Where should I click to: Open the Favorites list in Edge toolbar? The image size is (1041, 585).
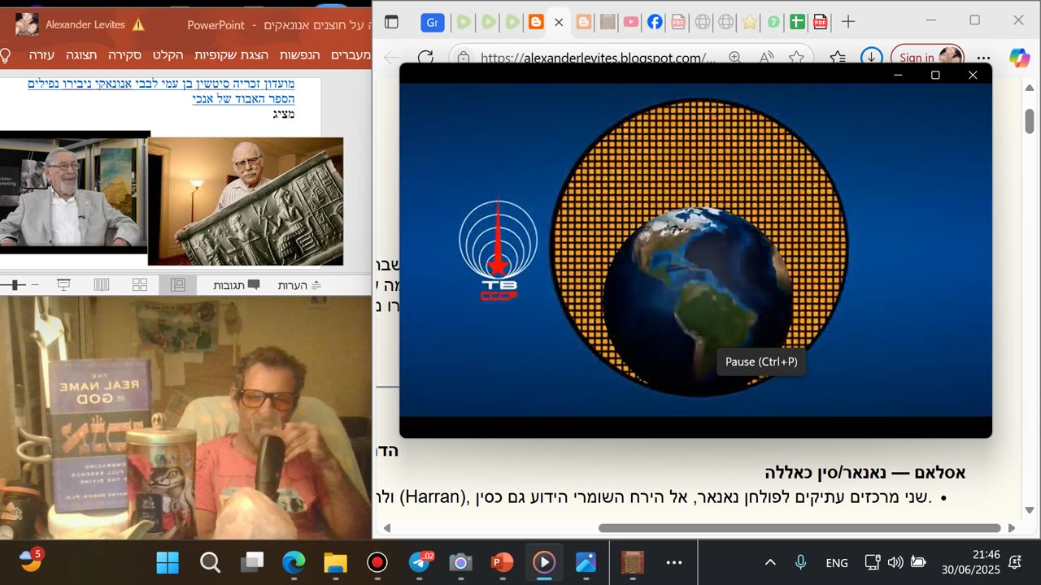click(838, 58)
